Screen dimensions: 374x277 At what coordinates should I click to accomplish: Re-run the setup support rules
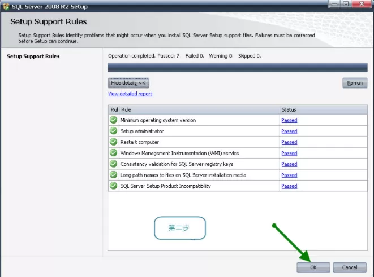pos(355,83)
